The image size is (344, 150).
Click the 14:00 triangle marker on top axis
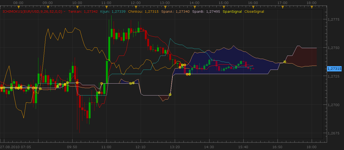tap(194, 7)
